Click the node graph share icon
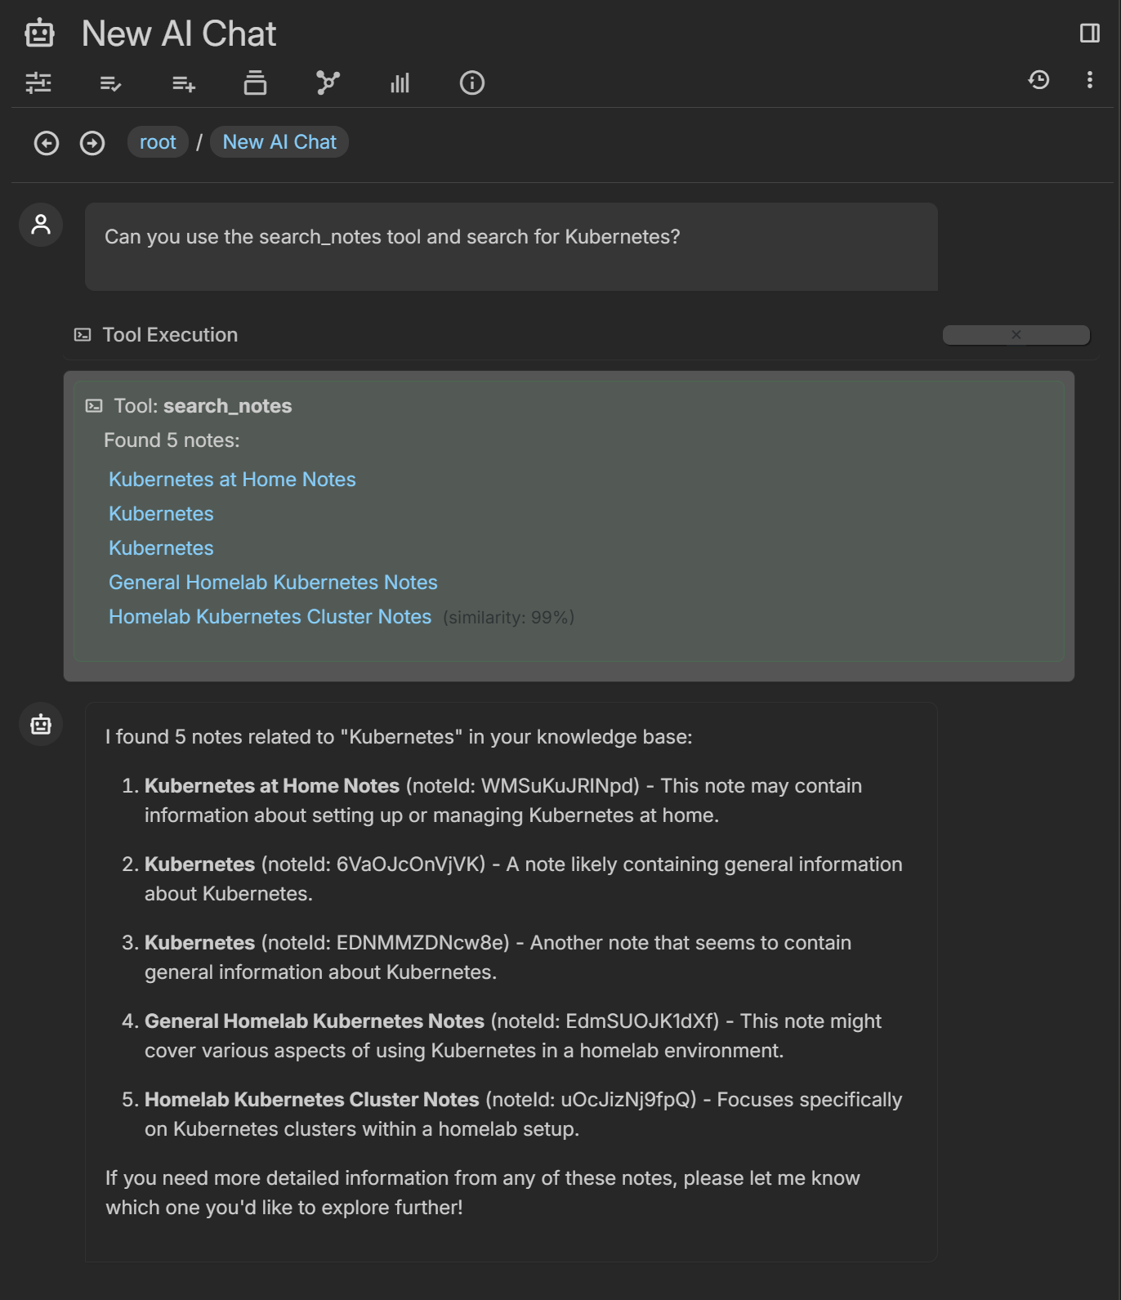The width and height of the screenshot is (1121, 1300). coord(327,83)
